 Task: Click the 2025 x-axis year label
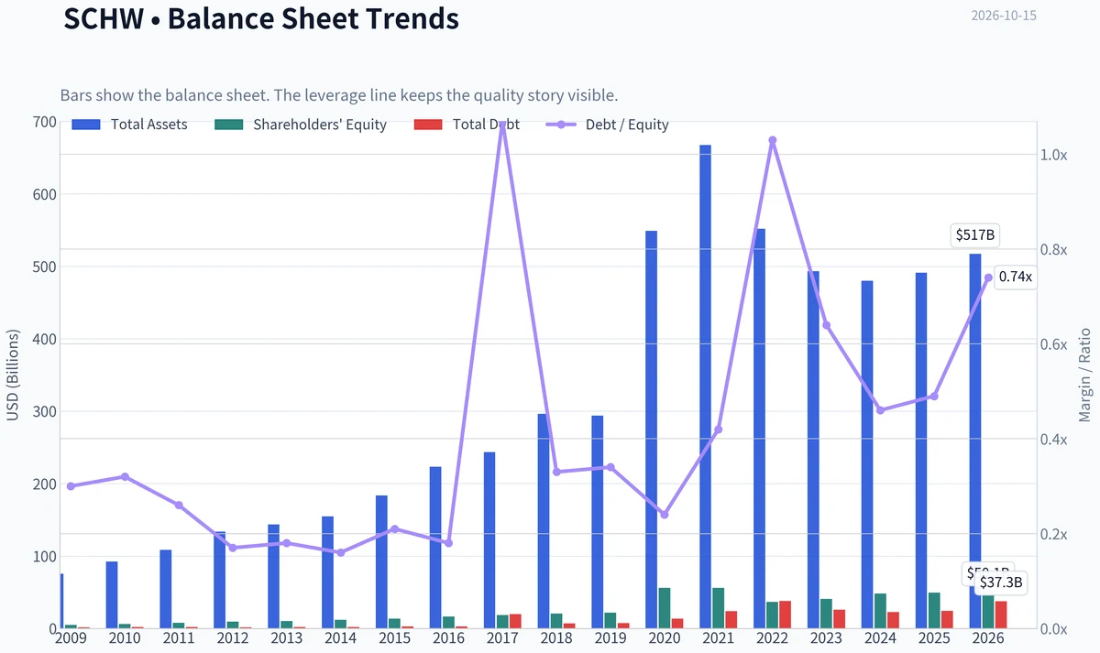[934, 637]
